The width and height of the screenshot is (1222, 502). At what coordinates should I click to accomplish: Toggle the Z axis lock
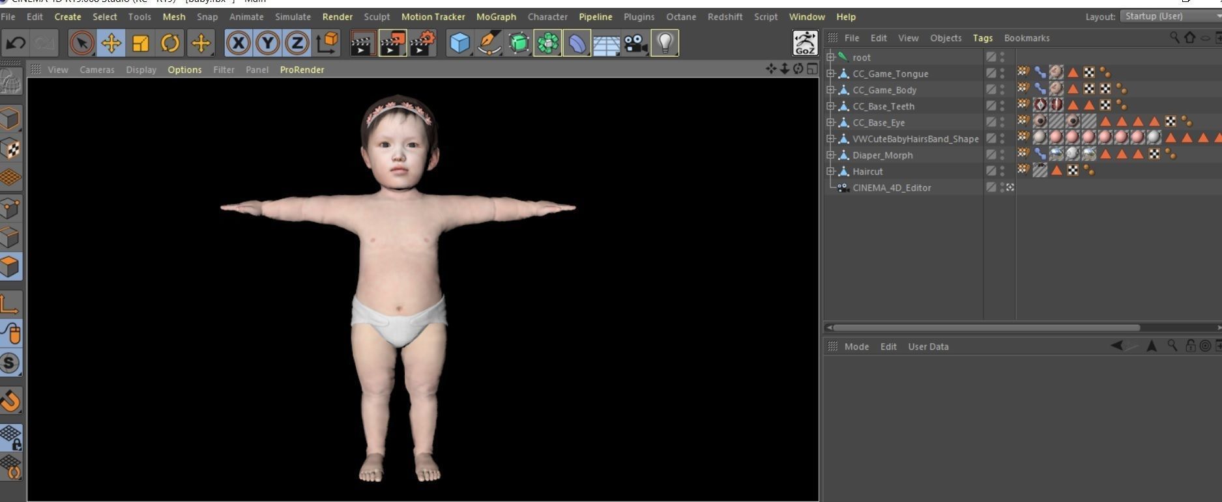(x=297, y=44)
